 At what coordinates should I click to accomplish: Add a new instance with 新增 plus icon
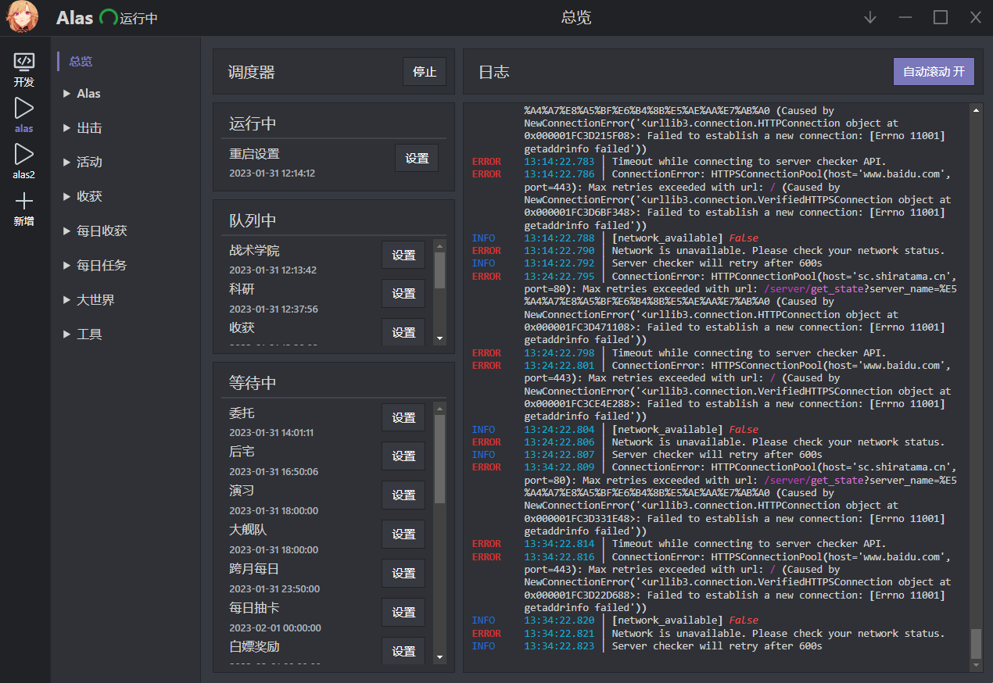click(24, 201)
